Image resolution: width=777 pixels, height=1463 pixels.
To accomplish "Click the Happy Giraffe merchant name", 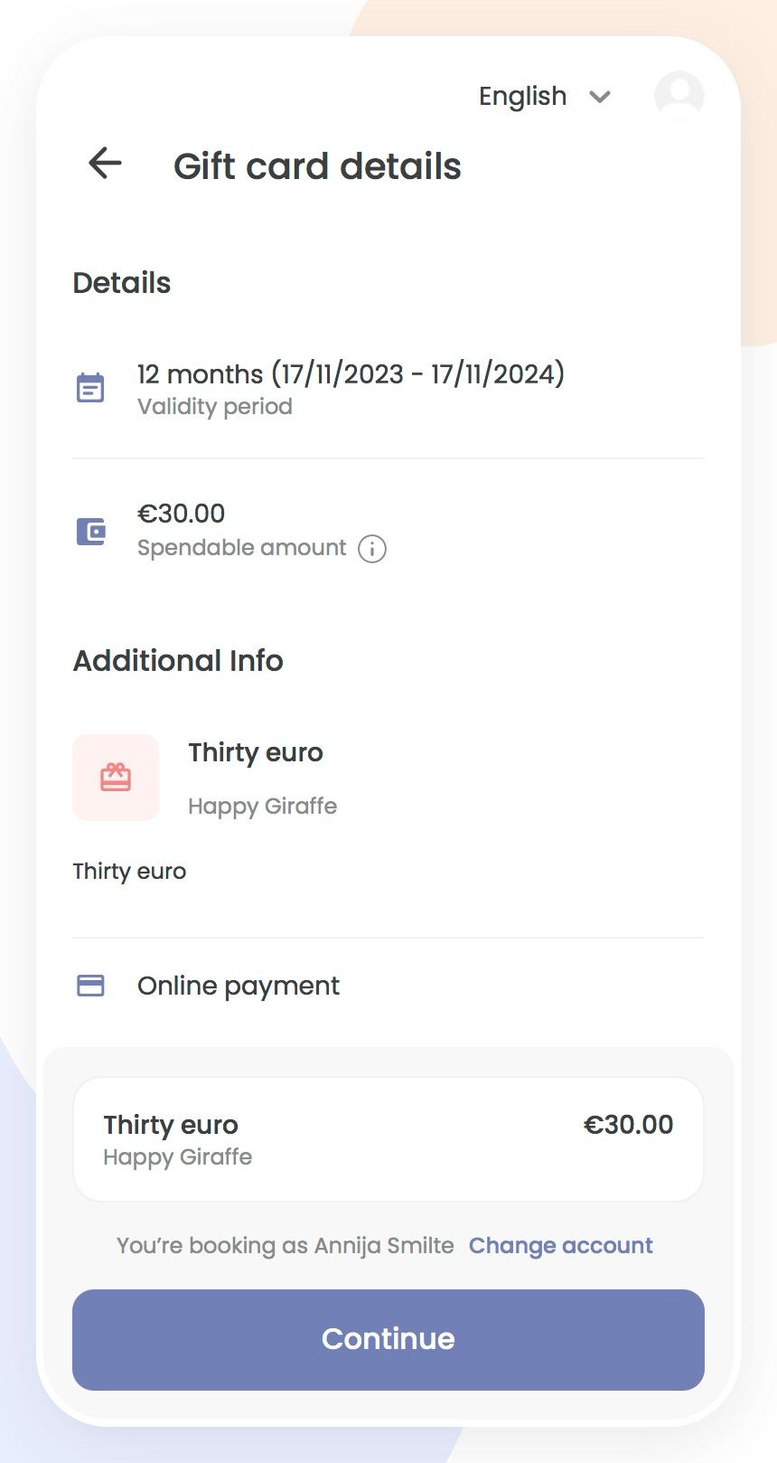I will [x=262, y=806].
